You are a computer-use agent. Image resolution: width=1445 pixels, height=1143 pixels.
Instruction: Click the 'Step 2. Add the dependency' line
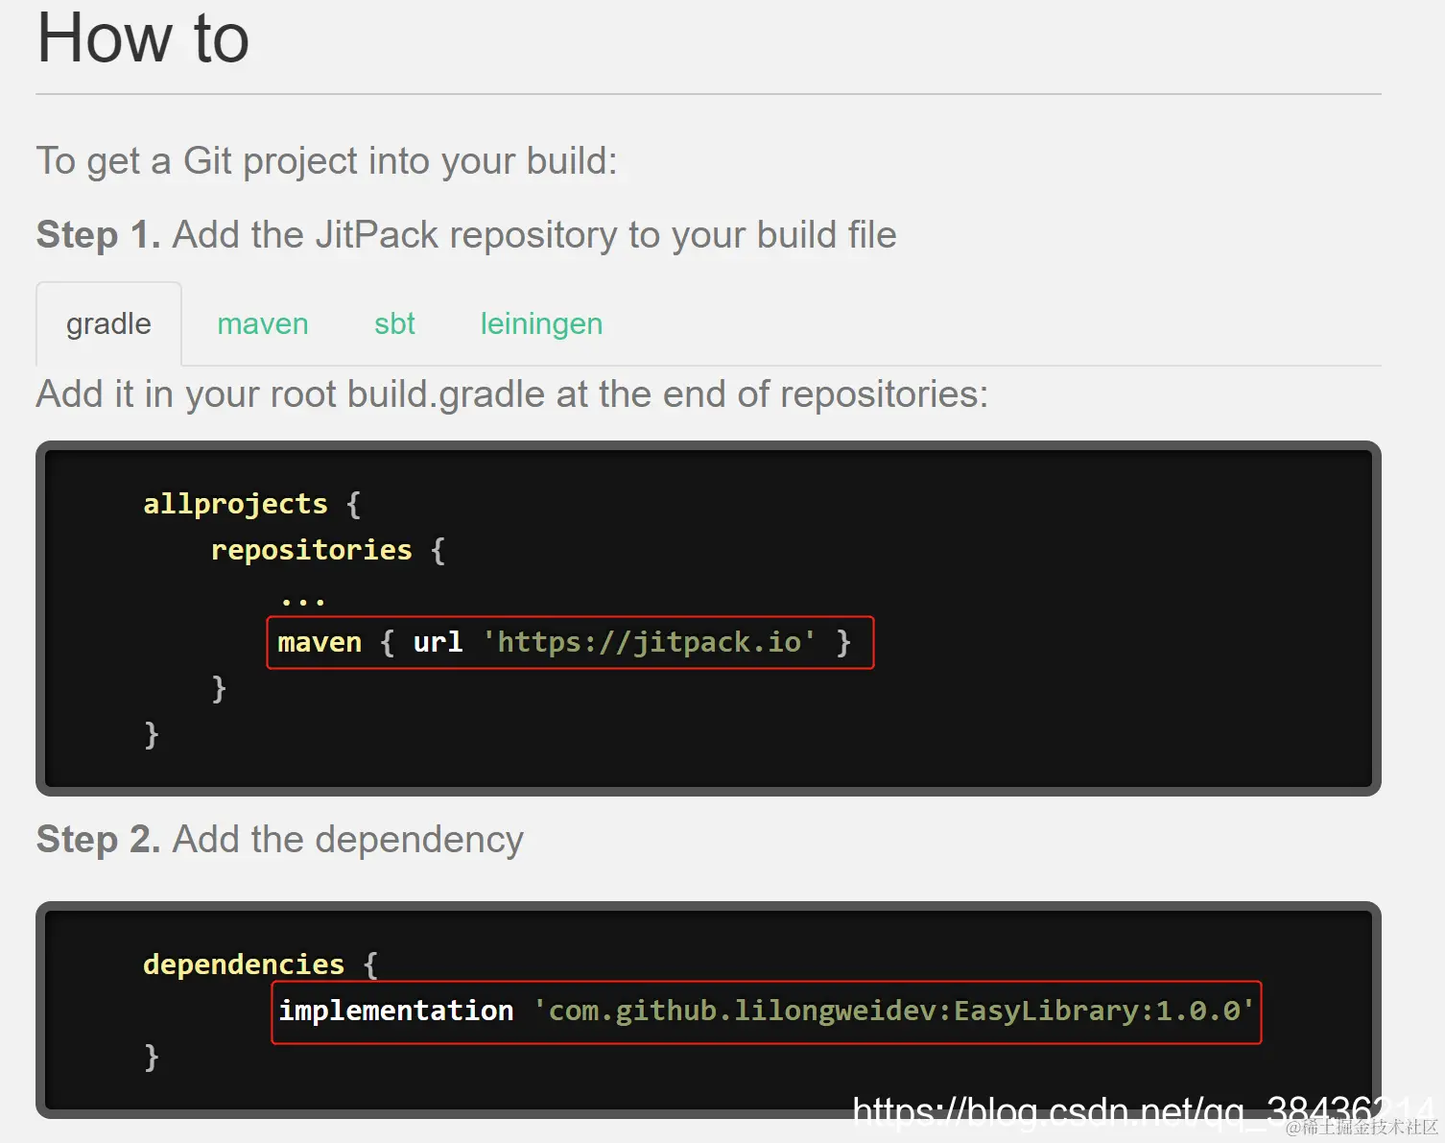point(280,840)
